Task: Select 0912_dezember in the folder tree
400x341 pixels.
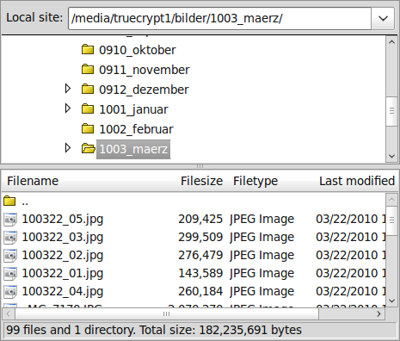Action: point(144,90)
